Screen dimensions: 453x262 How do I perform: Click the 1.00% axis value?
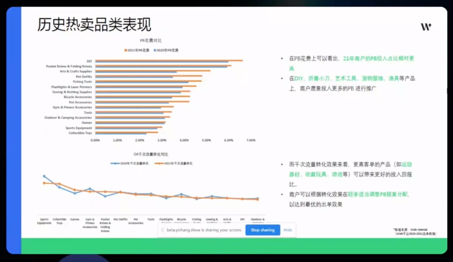coord(117,140)
